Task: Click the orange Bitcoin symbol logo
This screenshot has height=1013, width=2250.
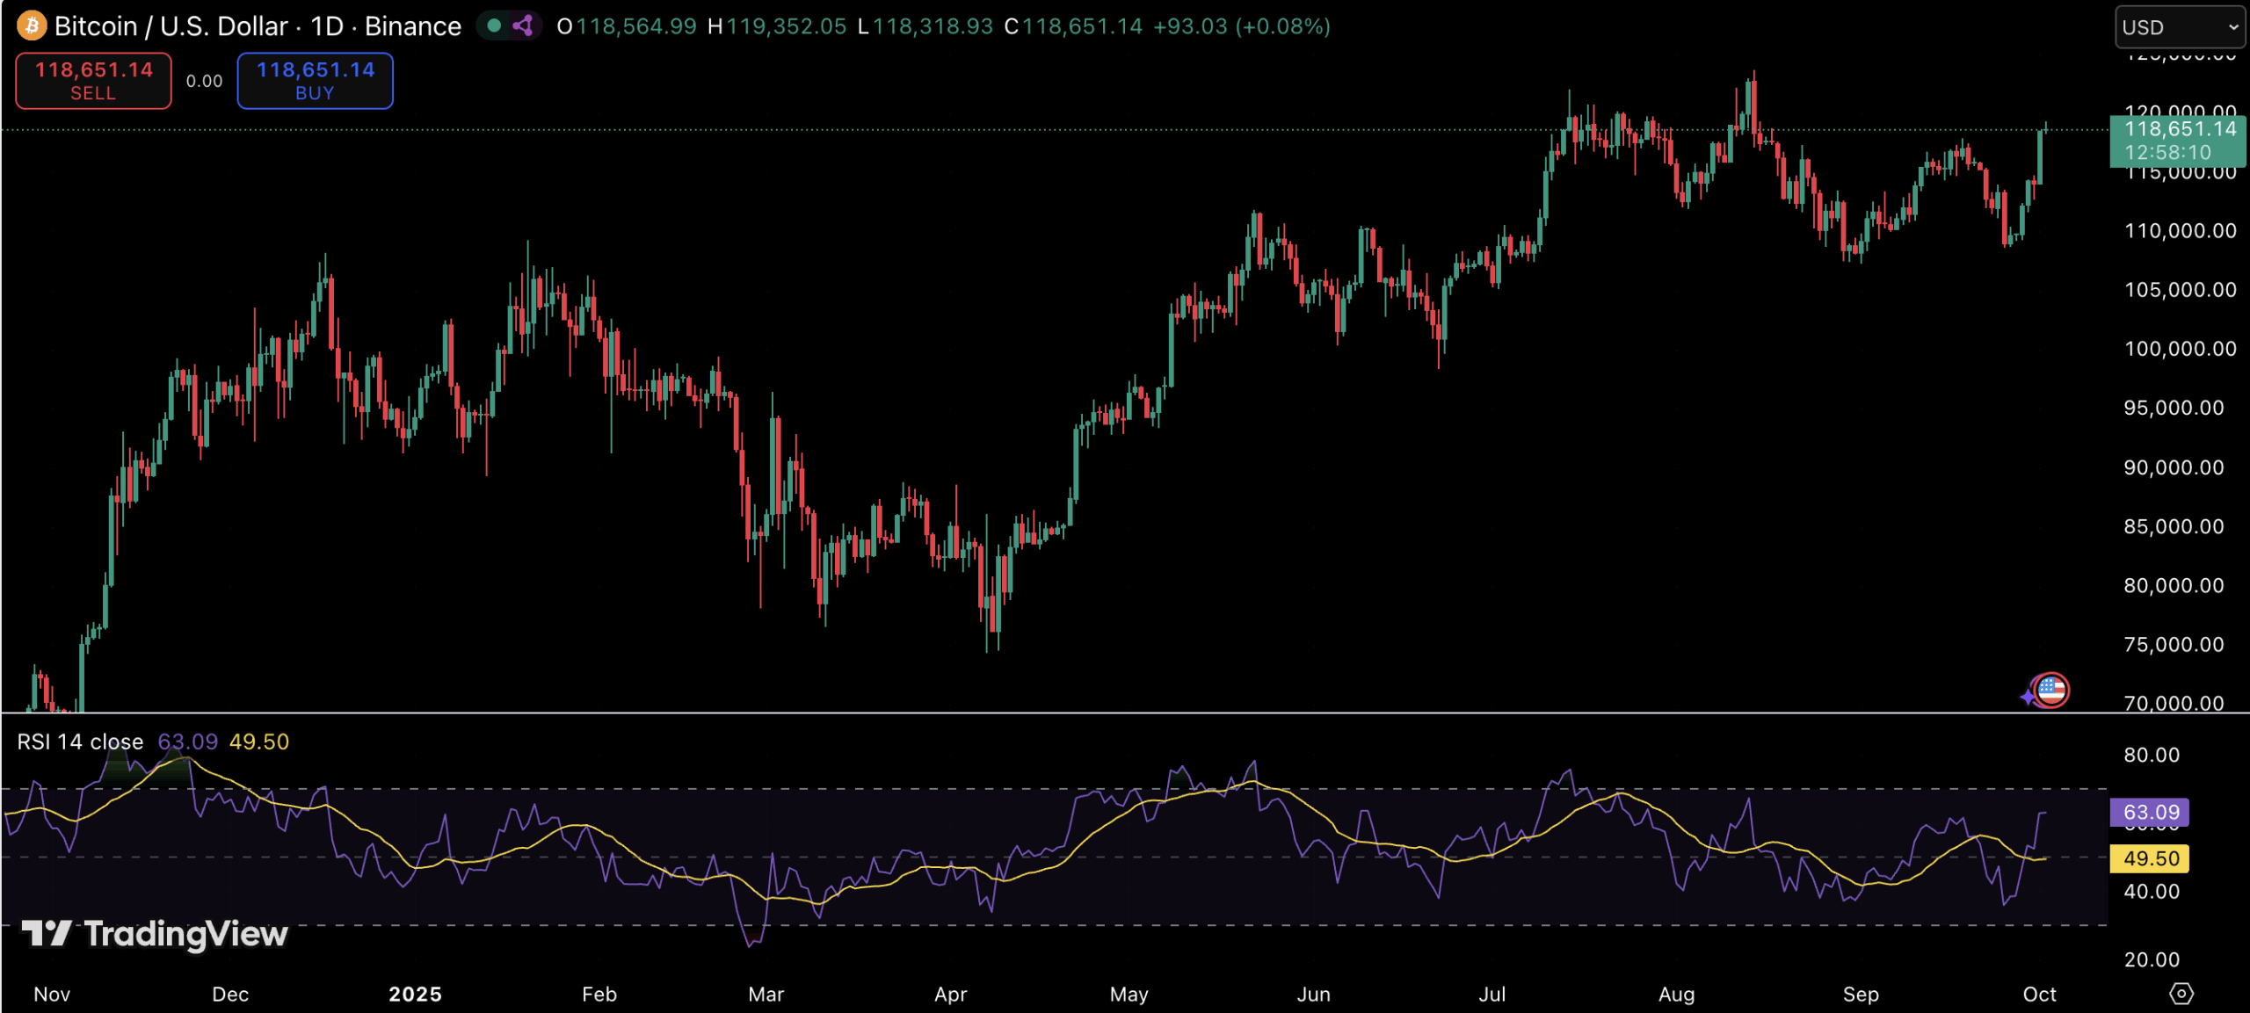Action: click(x=32, y=25)
